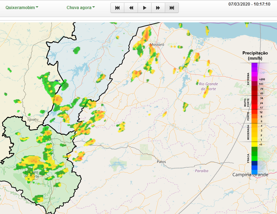Click the Patos city label
The height and width of the screenshot is (214, 277).
click(x=161, y=162)
